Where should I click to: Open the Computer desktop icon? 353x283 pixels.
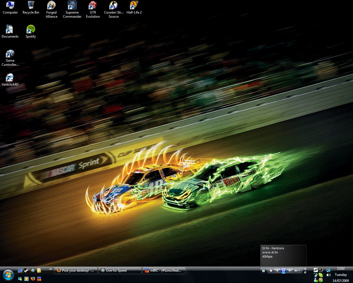[x=10, y=8]
